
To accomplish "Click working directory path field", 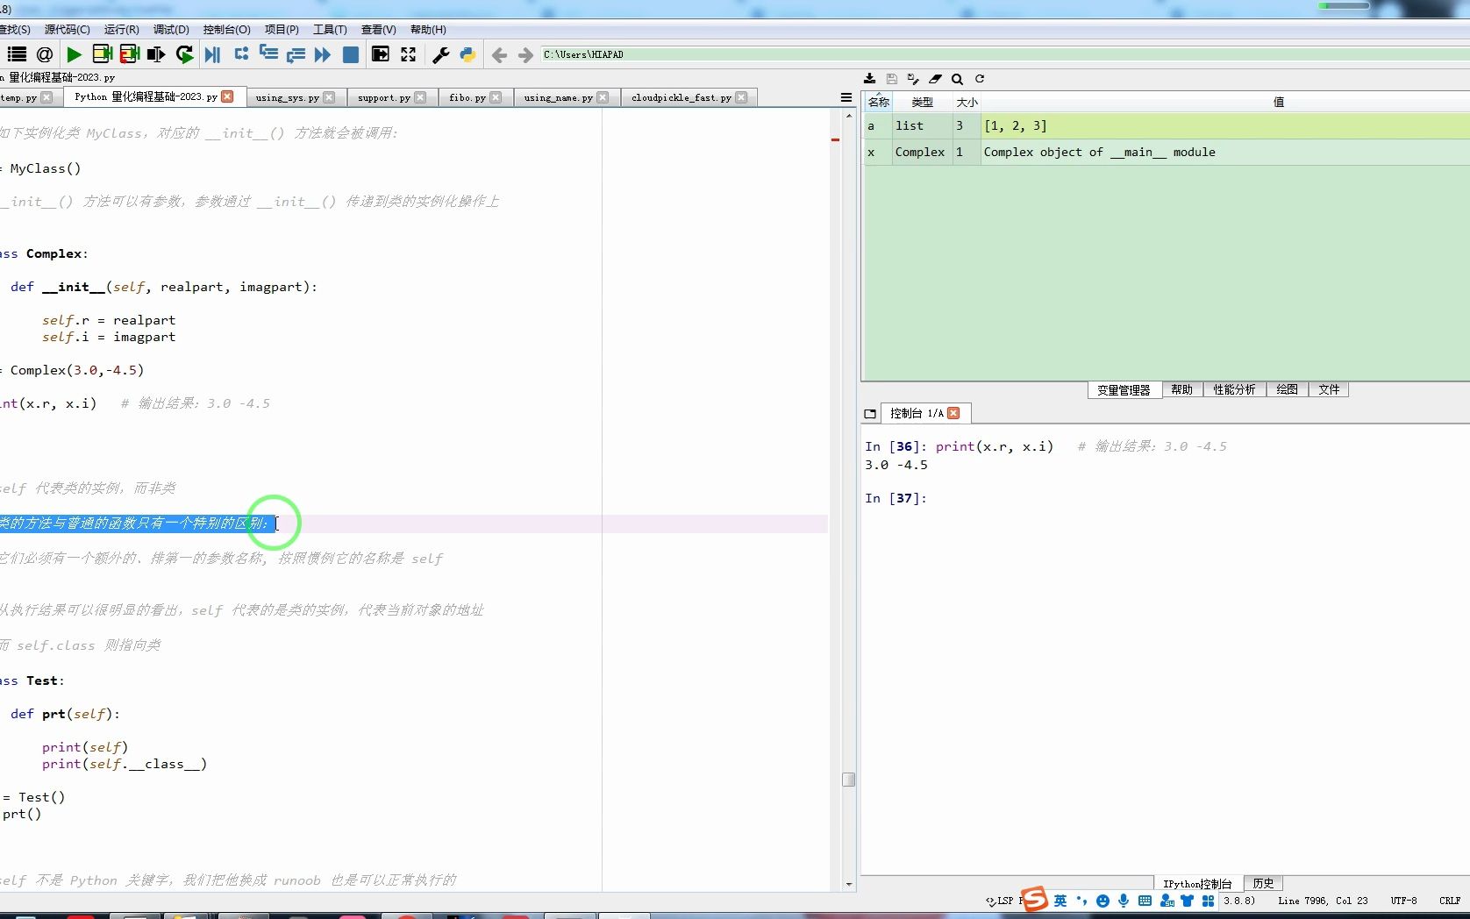I will tap(1004, 54).
